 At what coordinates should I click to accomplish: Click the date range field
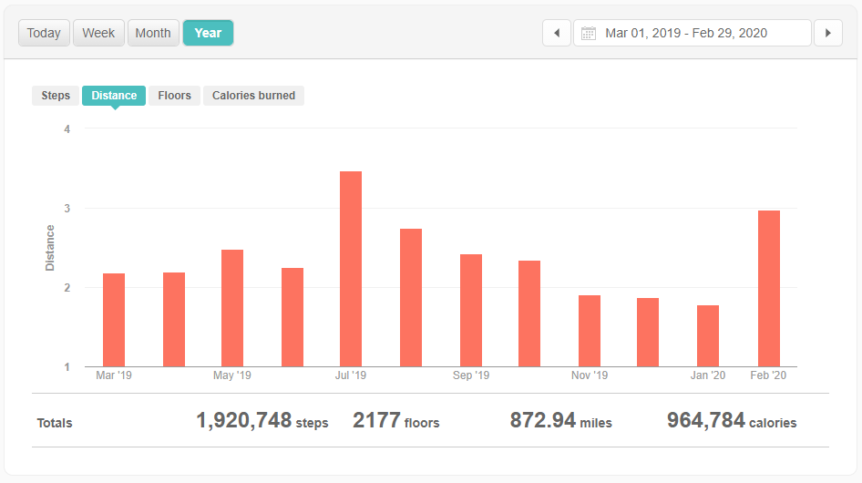[x=693, y=34]
